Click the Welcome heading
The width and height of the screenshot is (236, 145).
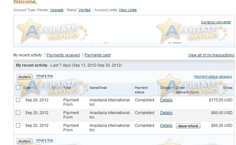pos(25,2)
